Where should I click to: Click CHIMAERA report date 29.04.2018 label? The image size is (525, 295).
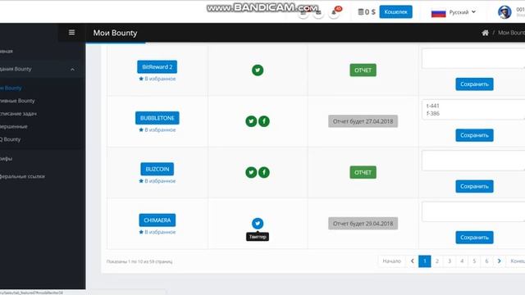tap(363, 224)
